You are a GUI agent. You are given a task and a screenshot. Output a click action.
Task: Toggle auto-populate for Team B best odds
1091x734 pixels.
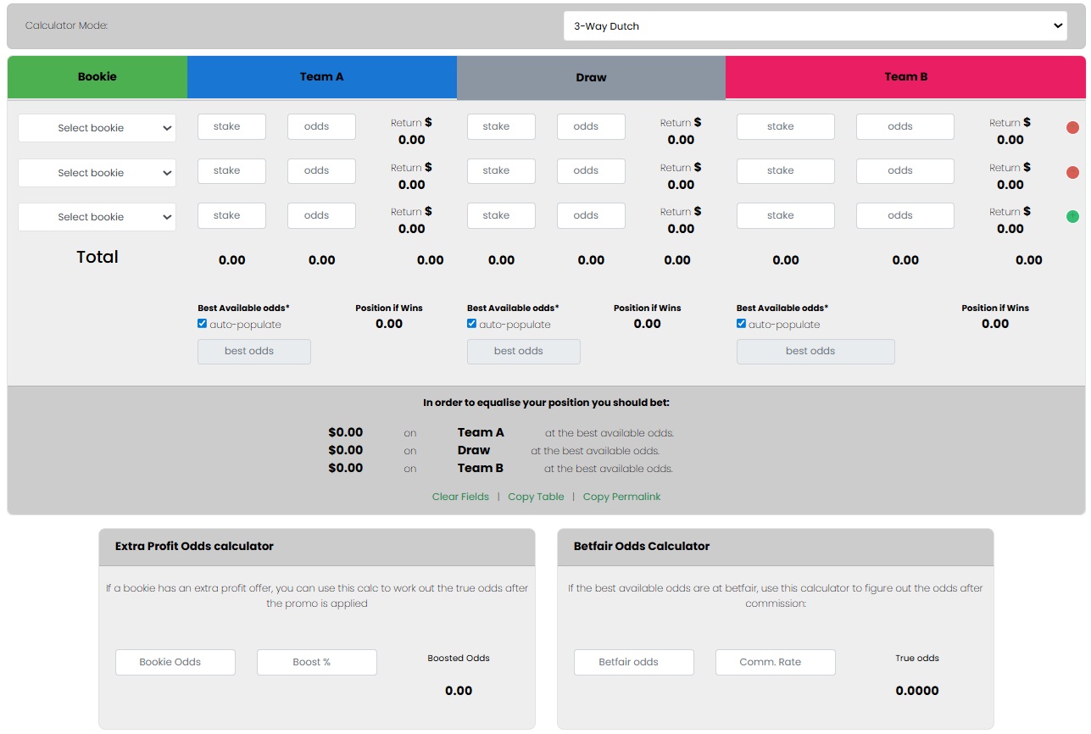tap(741, 323)
